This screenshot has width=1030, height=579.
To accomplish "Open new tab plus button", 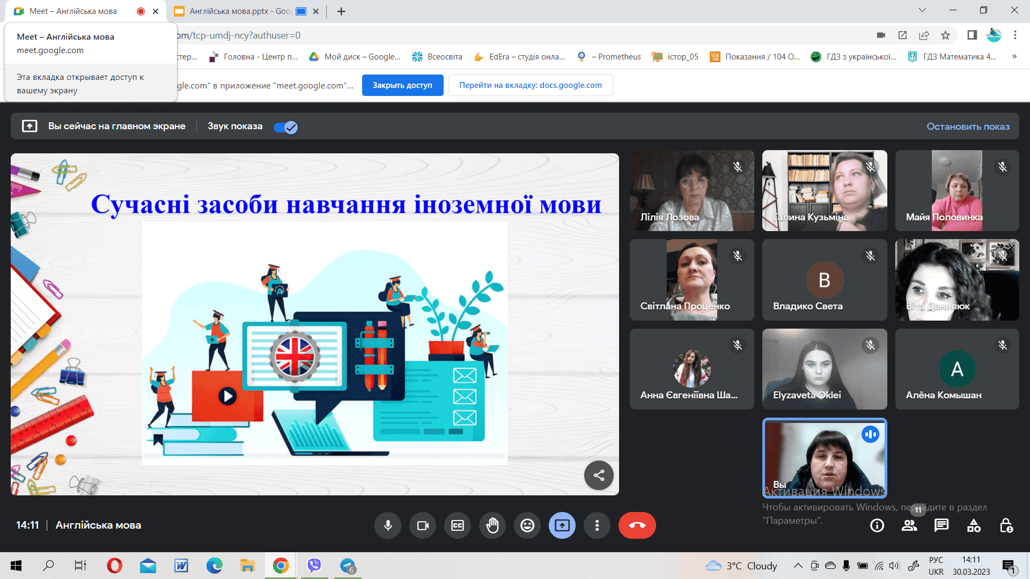I will click(x=341, y=11).
